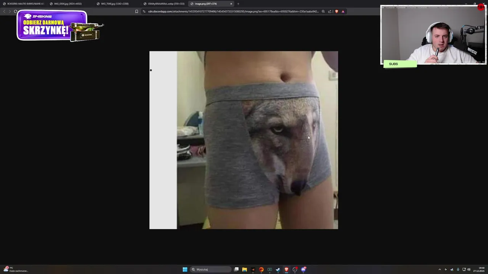Show hidden system tray icons
The width and height of the screenshot is (488, 274).
440,269
